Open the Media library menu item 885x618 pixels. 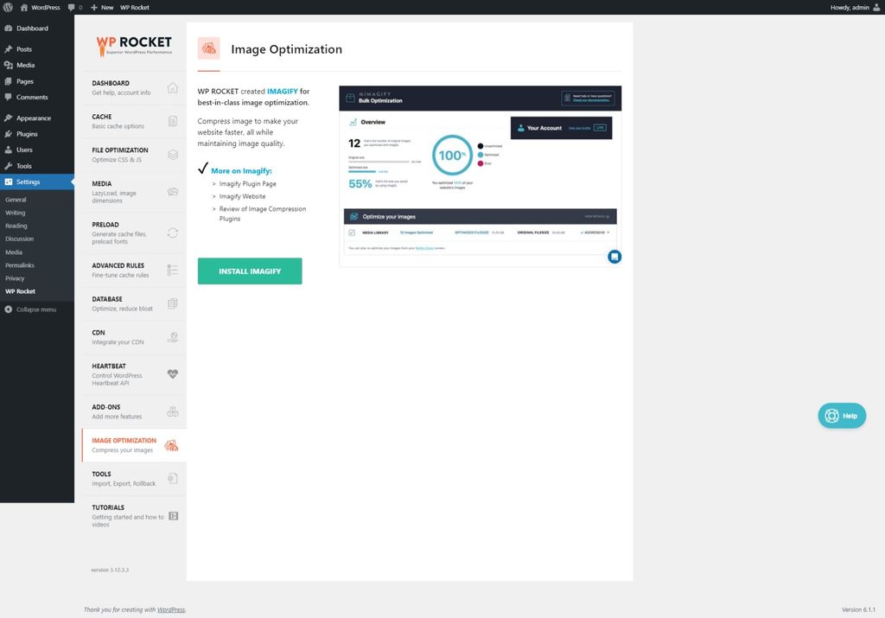[x=36, y=65]
